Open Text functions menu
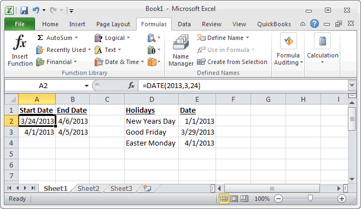The height and width of the screenshot is (209, 361). (108, 50)
